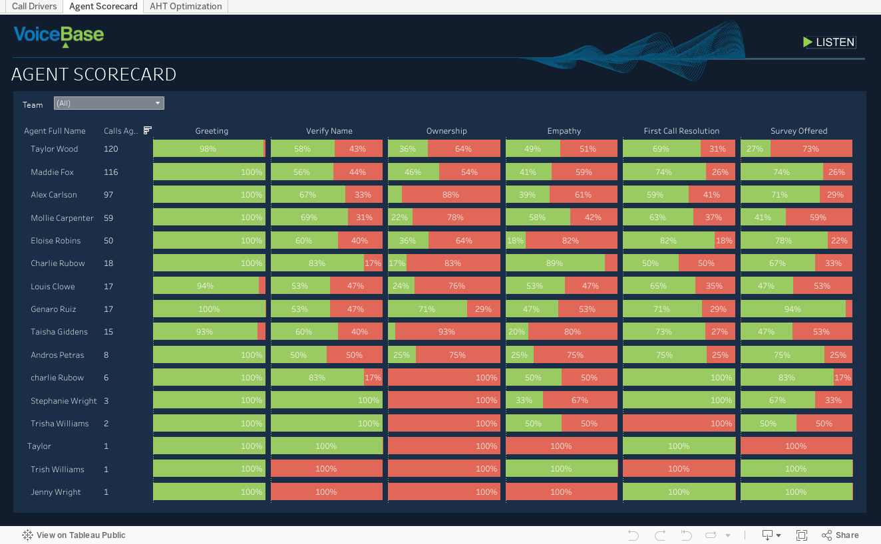Click the Survey Offered column header

tap(798, 131)
